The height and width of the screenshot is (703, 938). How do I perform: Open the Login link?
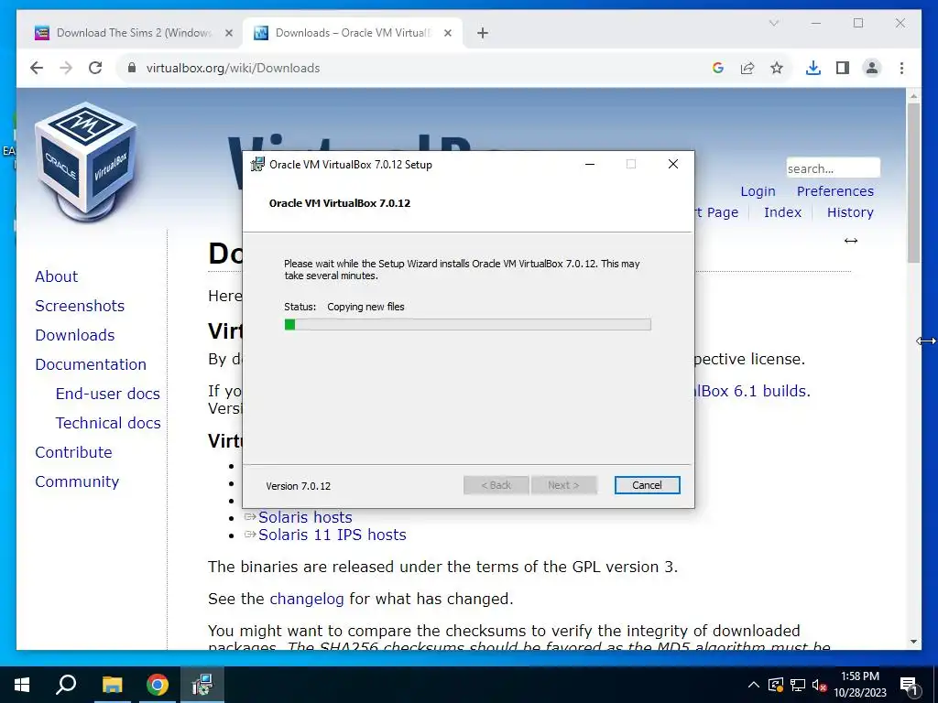click(x=758, y=191)
